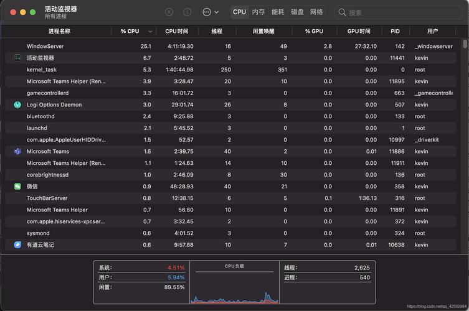Screen dimensions: 469x311
Task: Click Microsoft Teams Helper (Ren... PID 11895
Action: pyautogui.click(x=66, y=81)
